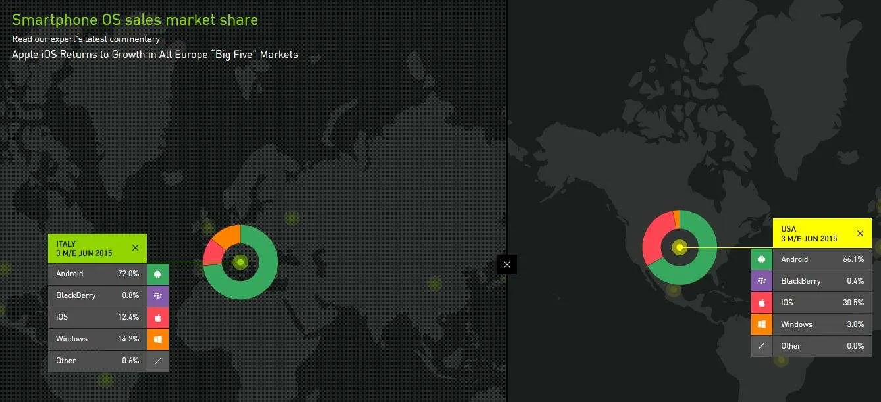Screen dimensions: 881x402
Task: Click the Windows icon in USA panel
Action: click(x=762, y=324)
